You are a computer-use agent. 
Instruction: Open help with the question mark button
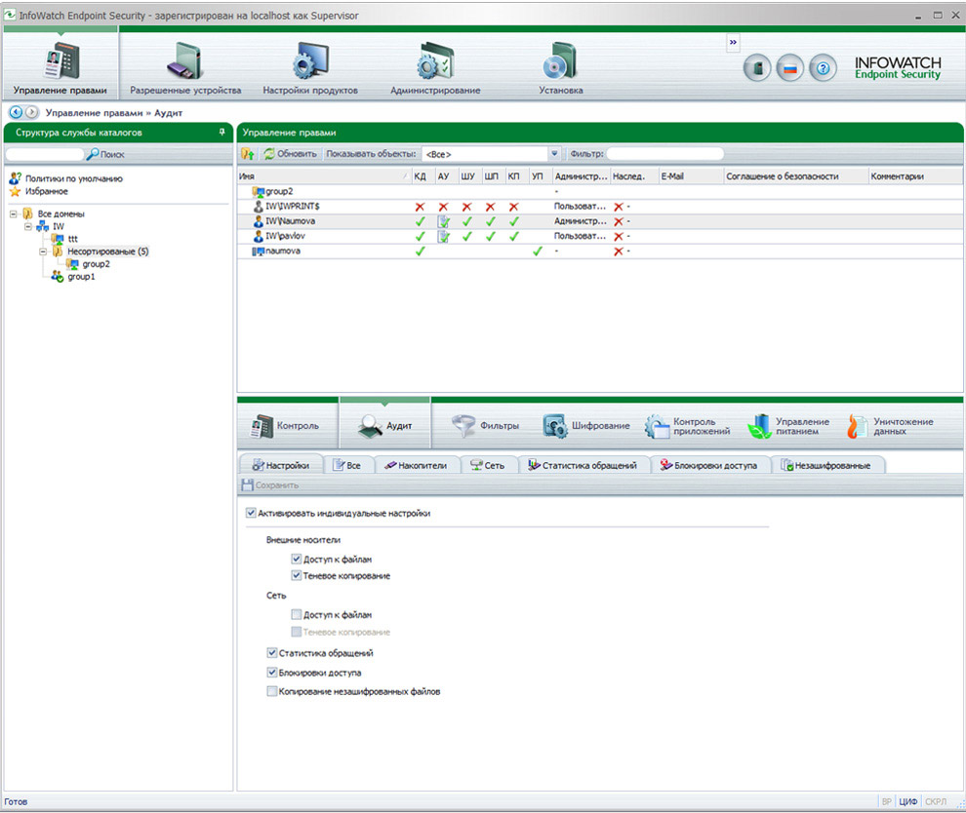[824, 67]
